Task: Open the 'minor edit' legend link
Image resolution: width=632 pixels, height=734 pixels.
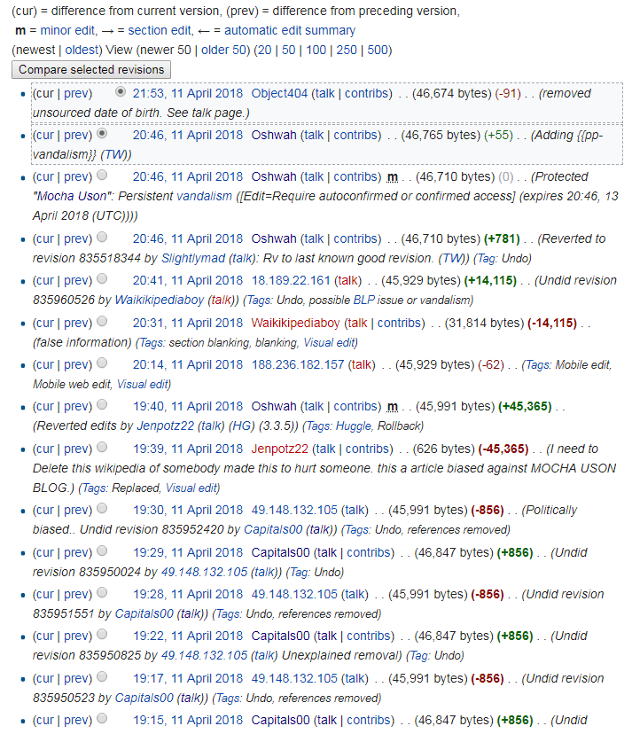Action: click(x=68, y=30)
